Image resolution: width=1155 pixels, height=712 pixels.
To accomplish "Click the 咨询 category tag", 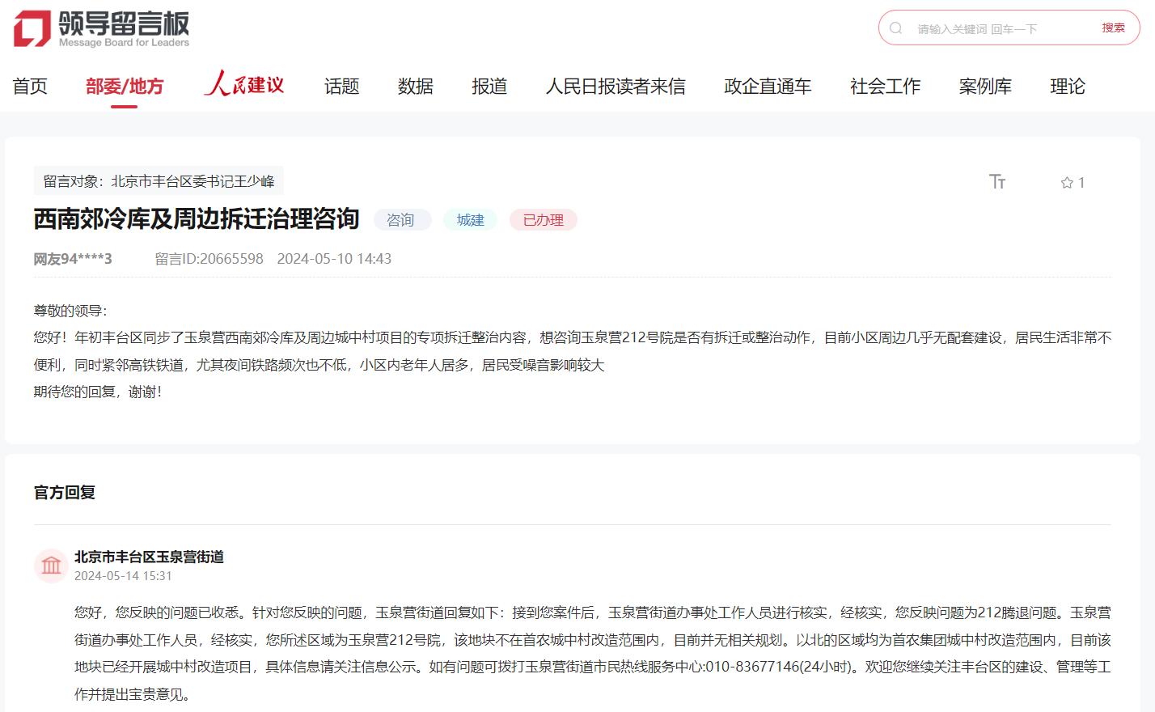I will pos(400,220).
